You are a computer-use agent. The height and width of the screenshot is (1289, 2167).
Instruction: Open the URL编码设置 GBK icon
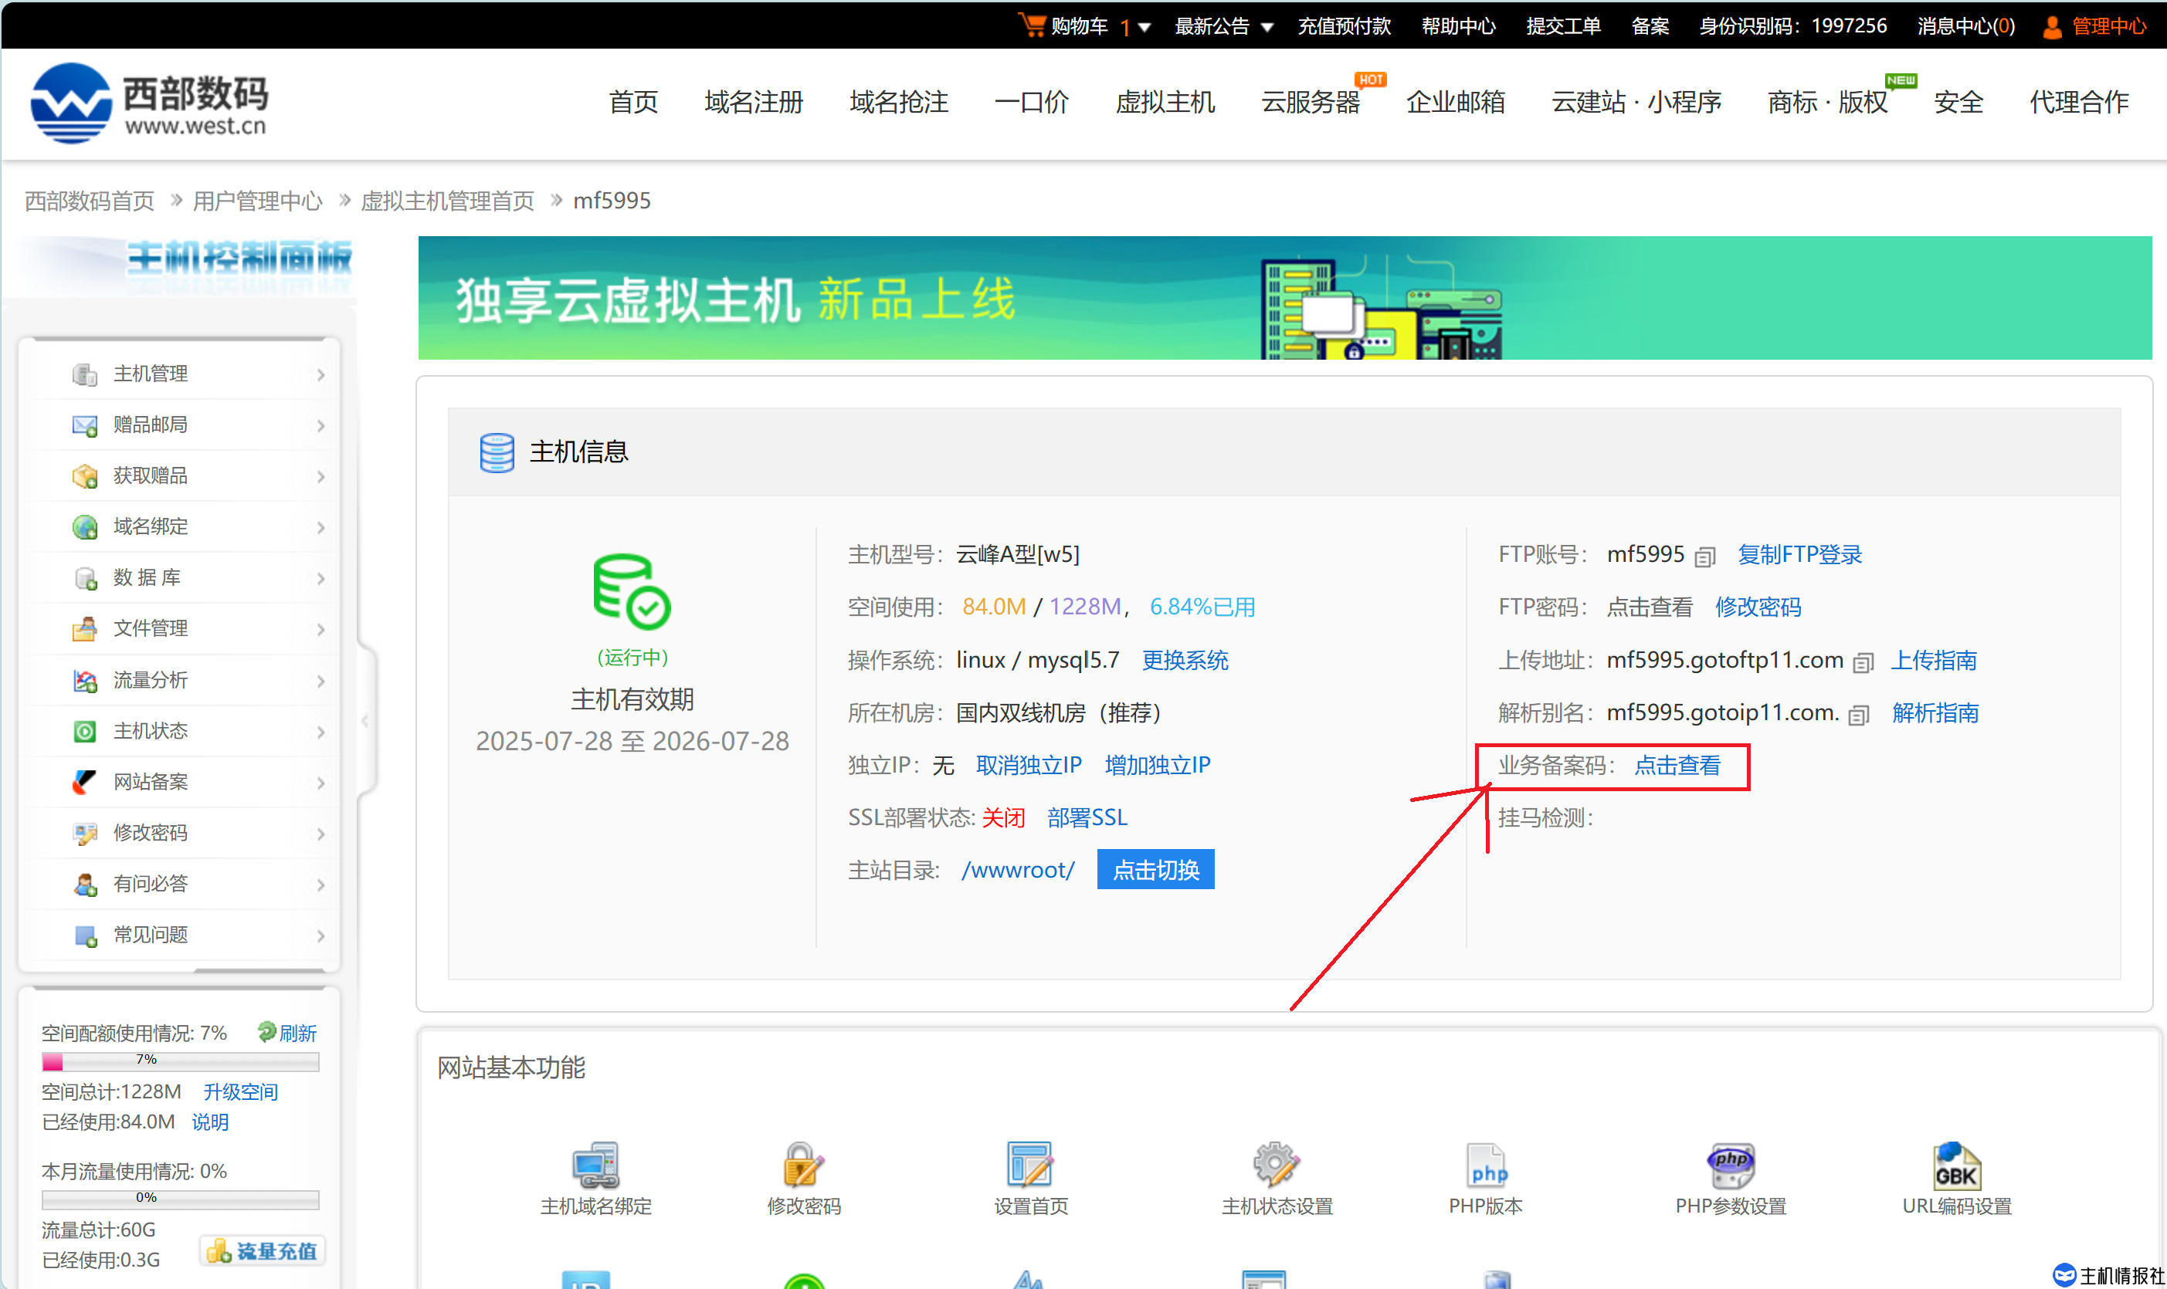(x=1957, y=1165)
